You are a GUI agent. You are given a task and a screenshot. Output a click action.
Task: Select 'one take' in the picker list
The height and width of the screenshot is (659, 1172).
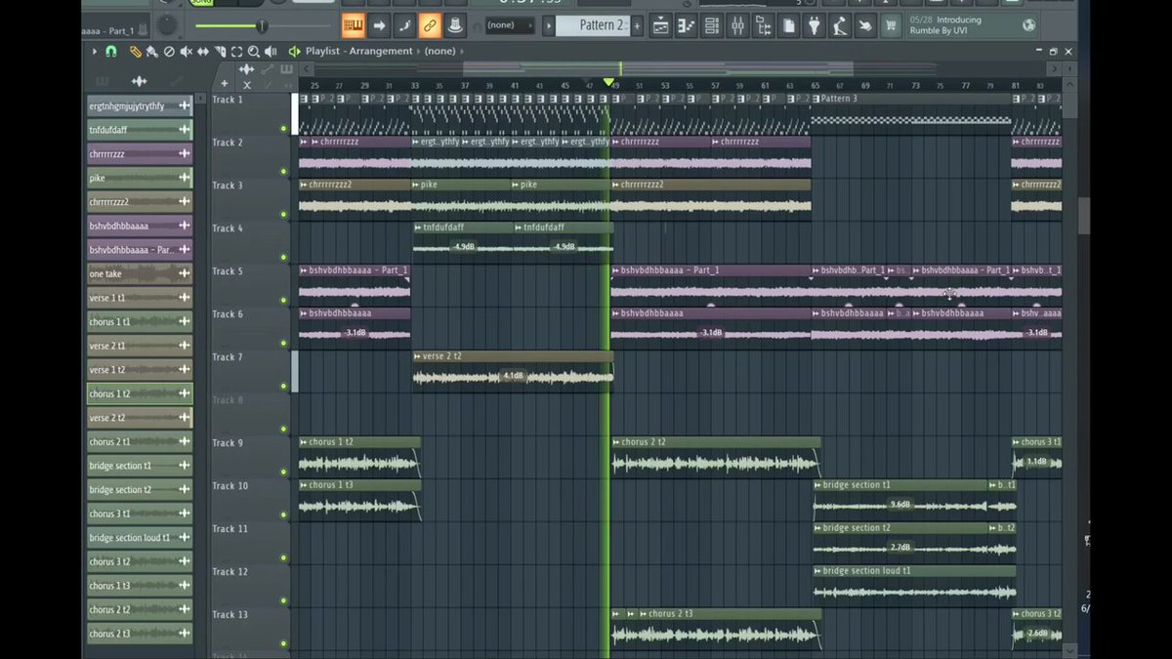140,274
